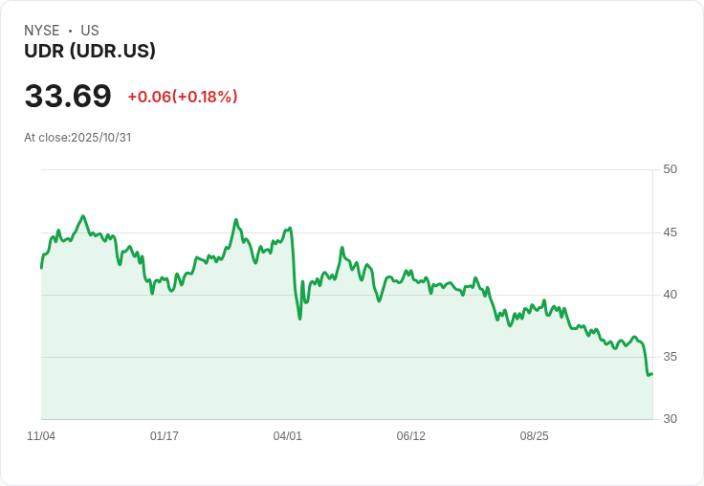Viewport: 704px width, 486px height.
Task: Click the sharp dip low after 04/01
Action: click(299, 318)
